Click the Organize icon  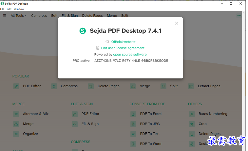pos(16,134)
